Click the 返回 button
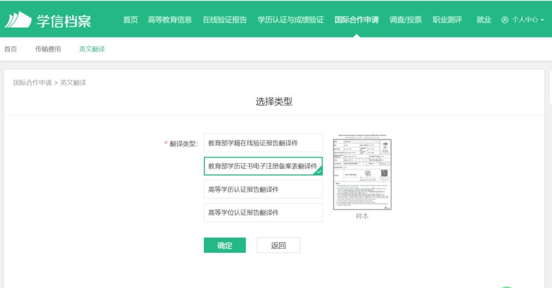The image size is (552, 288). (279, 245)
